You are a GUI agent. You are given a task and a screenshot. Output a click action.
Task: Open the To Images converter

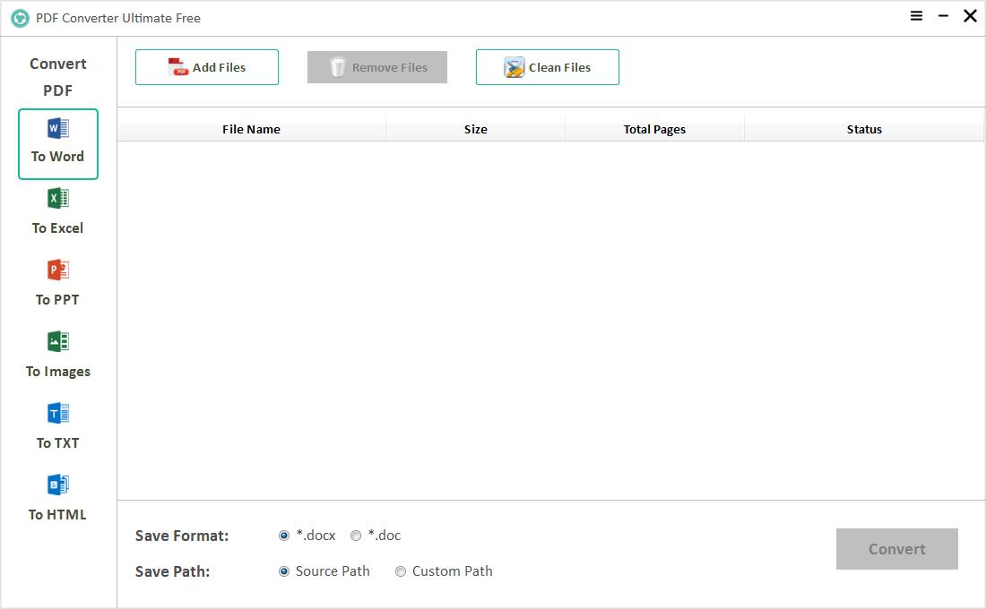click(x=57, y=354)
